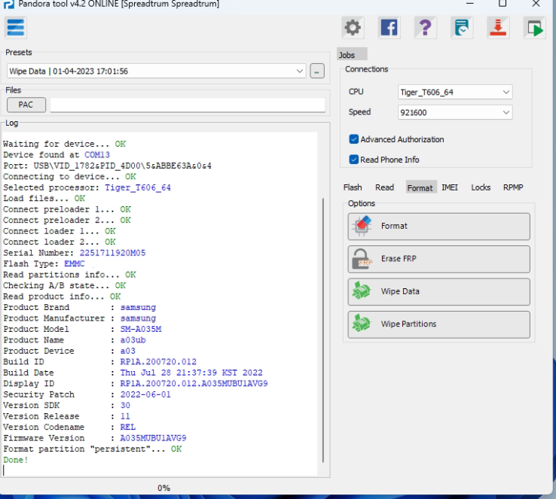Click the presets ellipsis browse button
The width and height of the screenshot is (556, 499).
[317, 72]
